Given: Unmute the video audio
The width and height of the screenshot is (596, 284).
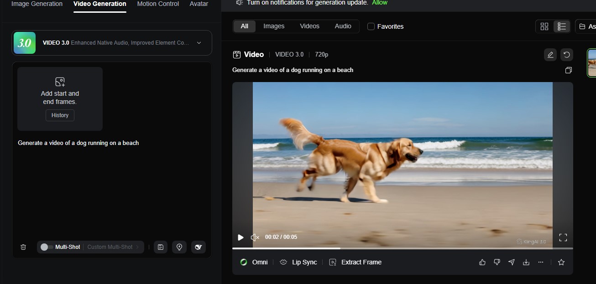Looking at the screenshot, I should [255, 237].
